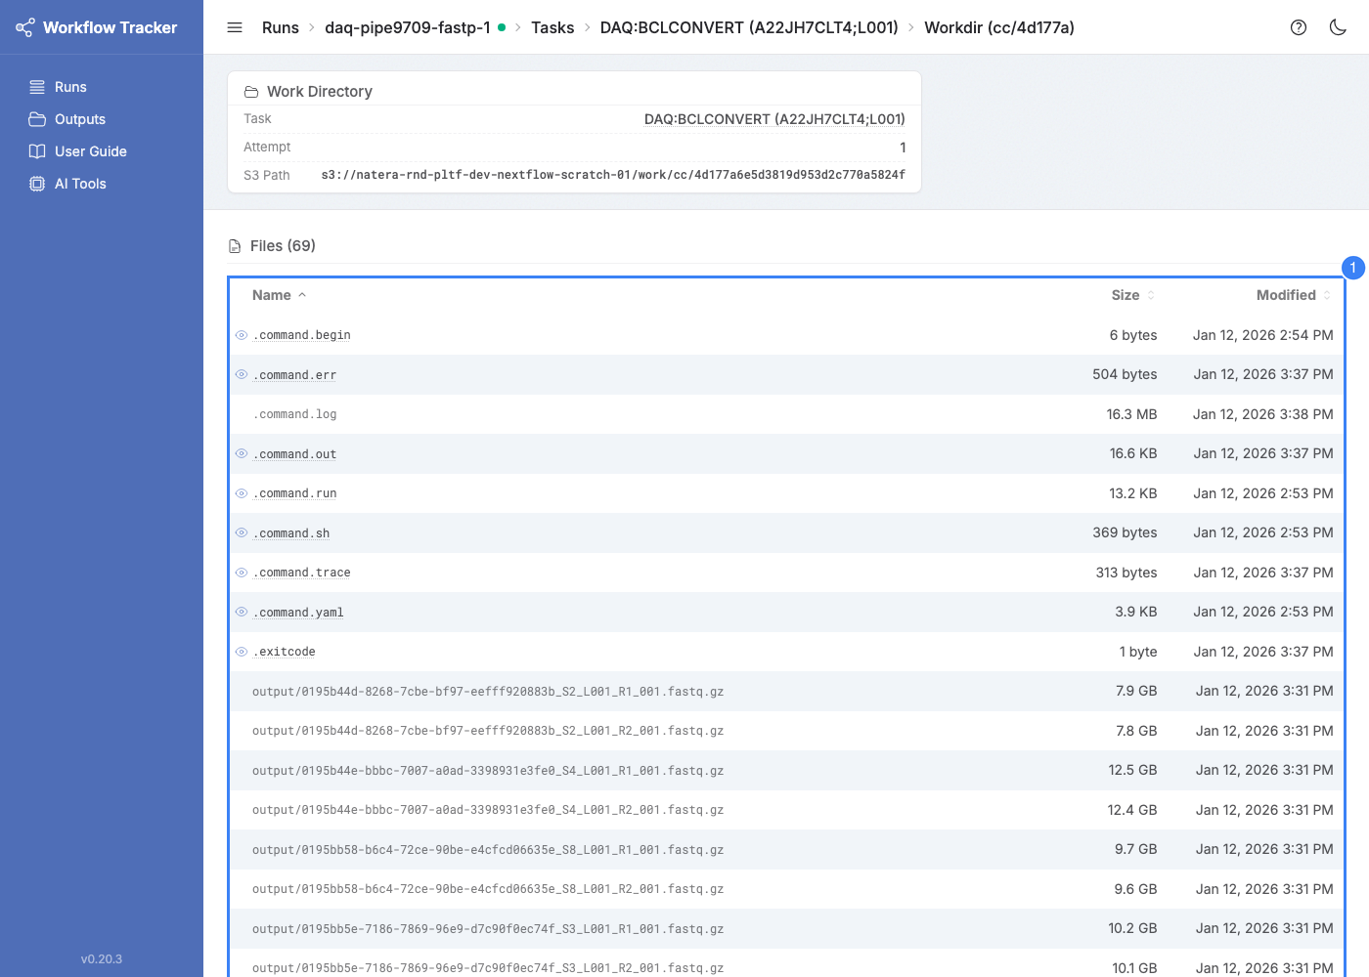The height and width of the screenshot is (977, 1369).
Task: Click the Work Directory folder icon
Action: click(251, 92)
